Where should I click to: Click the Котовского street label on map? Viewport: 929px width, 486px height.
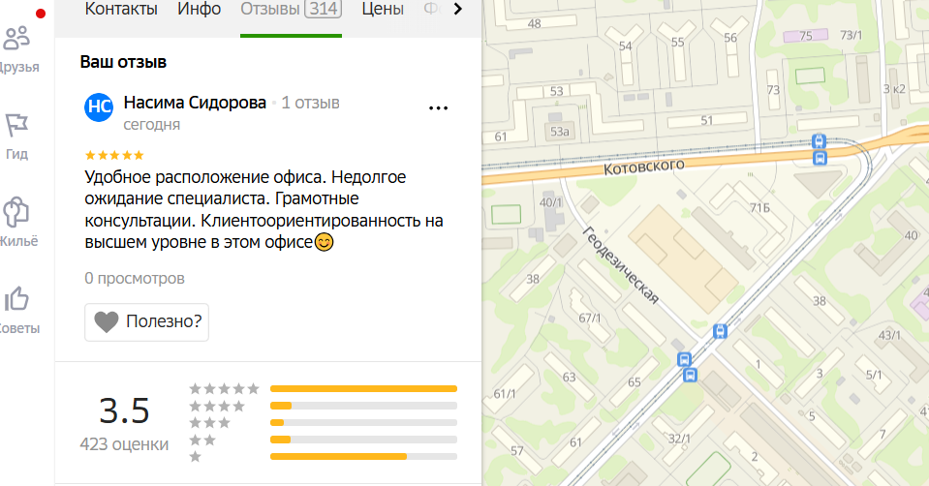(644, 167)
